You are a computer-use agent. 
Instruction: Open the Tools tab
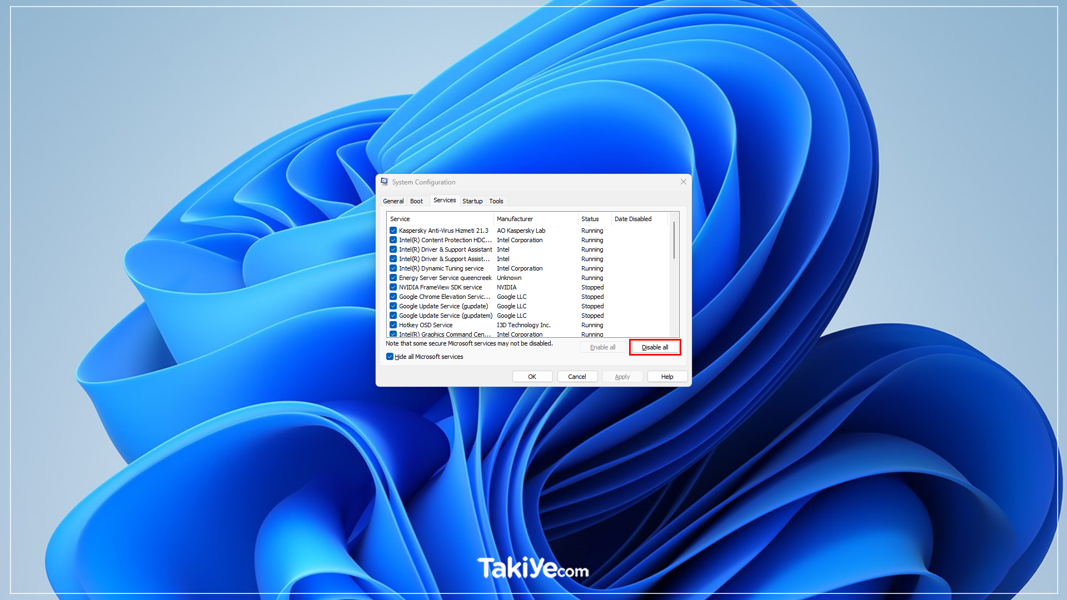(x=496, y=201)
